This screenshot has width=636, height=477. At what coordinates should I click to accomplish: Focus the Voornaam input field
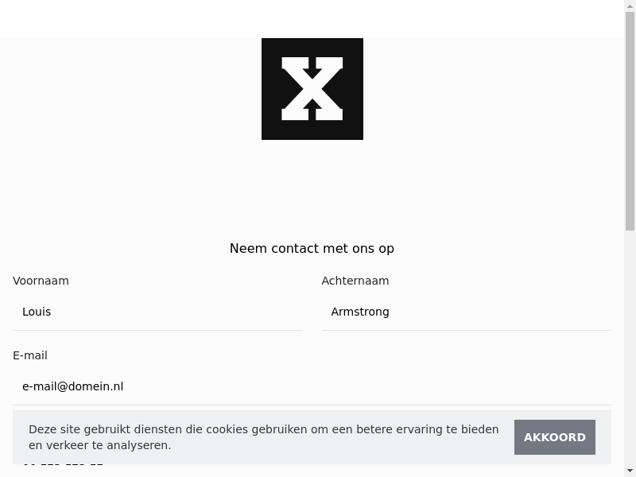tap(157, 312)
